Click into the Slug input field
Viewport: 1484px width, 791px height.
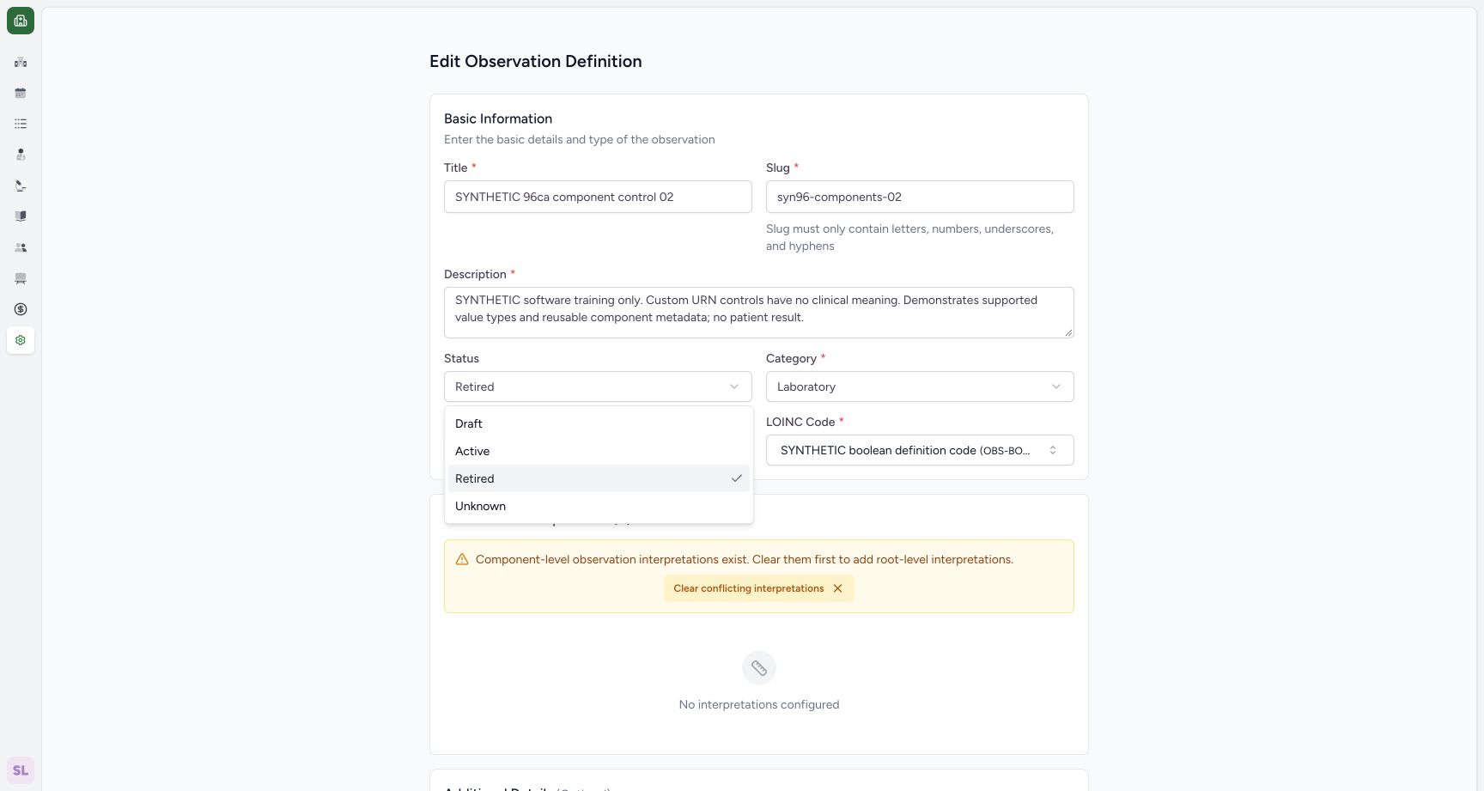[x=920, y=197]
